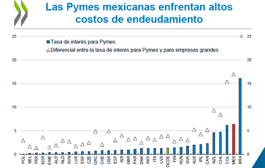The height and width of the screenshot is (168, 265).
Task: Click the triangle marker in the legend
Action: coord(48,50)
